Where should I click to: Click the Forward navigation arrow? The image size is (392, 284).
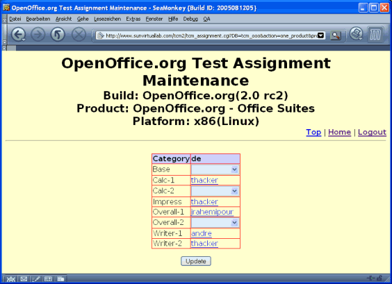pyautogui.click(x=38, y=35)
